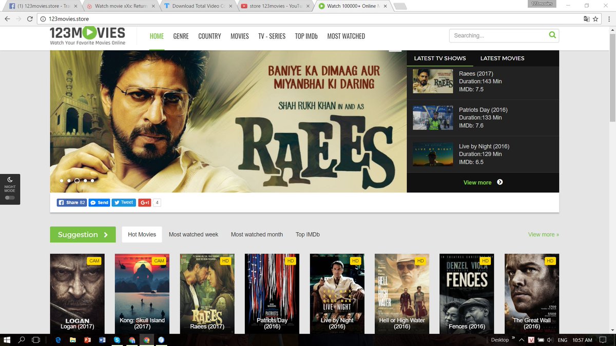616x346 pixels.
Task: Select the Most watched month tab
Action: (x=257, y=234)
